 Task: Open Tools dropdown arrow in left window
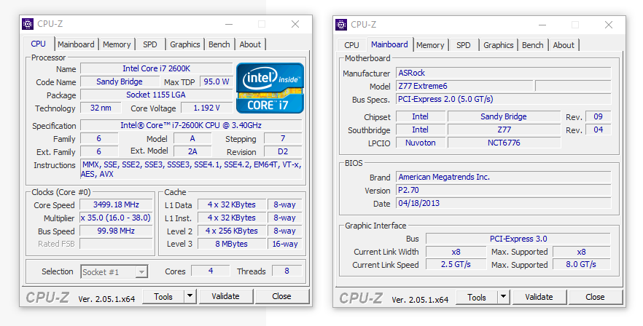click(190, 296)
